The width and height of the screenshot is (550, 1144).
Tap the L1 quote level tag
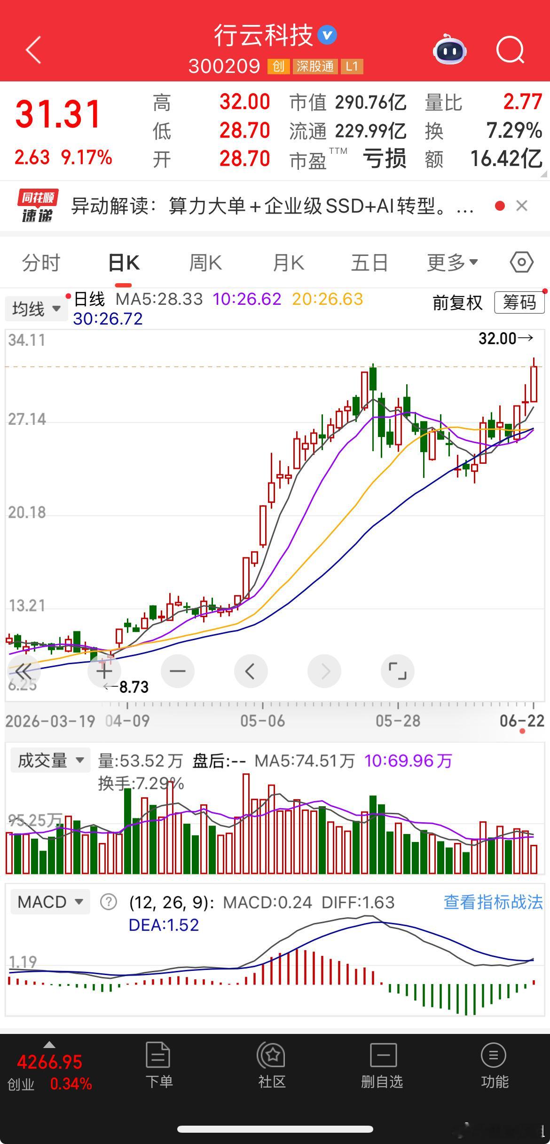click(352, 66)
